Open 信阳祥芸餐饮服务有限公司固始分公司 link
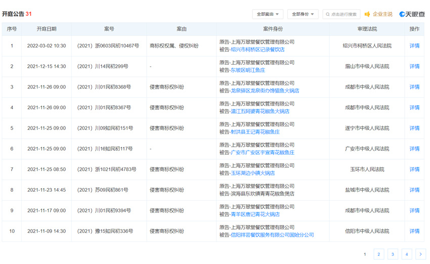The height and width of the screenshot is (264, 430). 272,235
